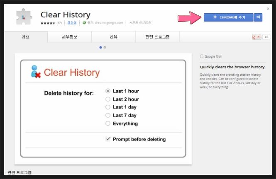Click the Clear History puzzle extension icon
276x179 pixels.
(x=24, y=17)
